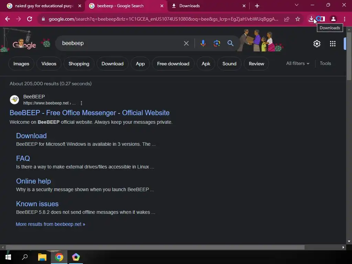Submit search with magnifier icon

coord(230,43)
